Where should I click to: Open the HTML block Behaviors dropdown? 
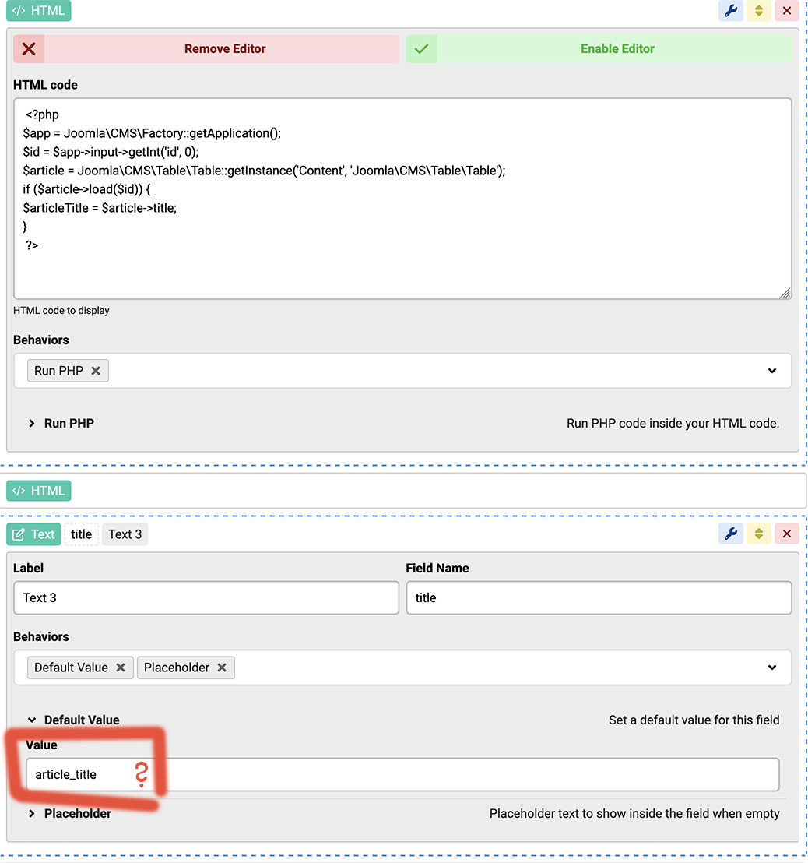pyautogui.click(x=771, y=371)
